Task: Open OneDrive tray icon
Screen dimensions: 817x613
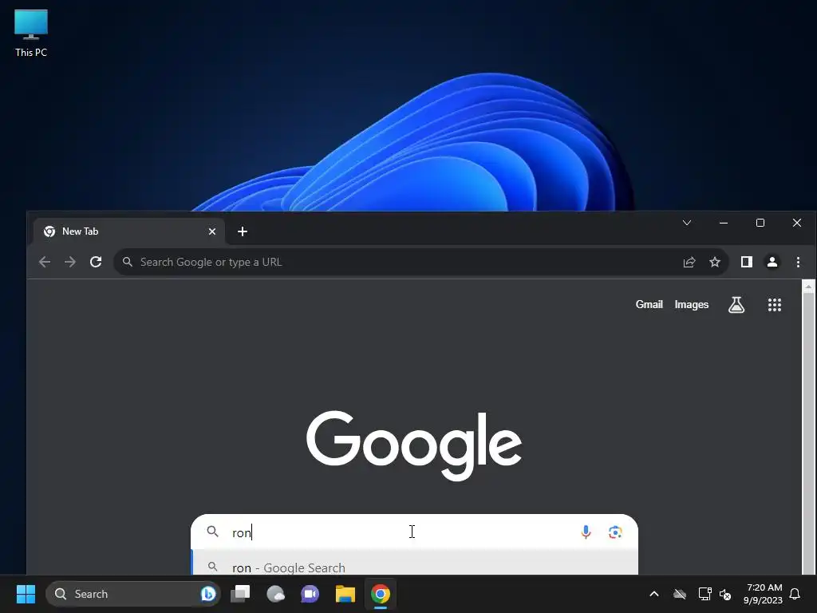Action: (680, 594)
